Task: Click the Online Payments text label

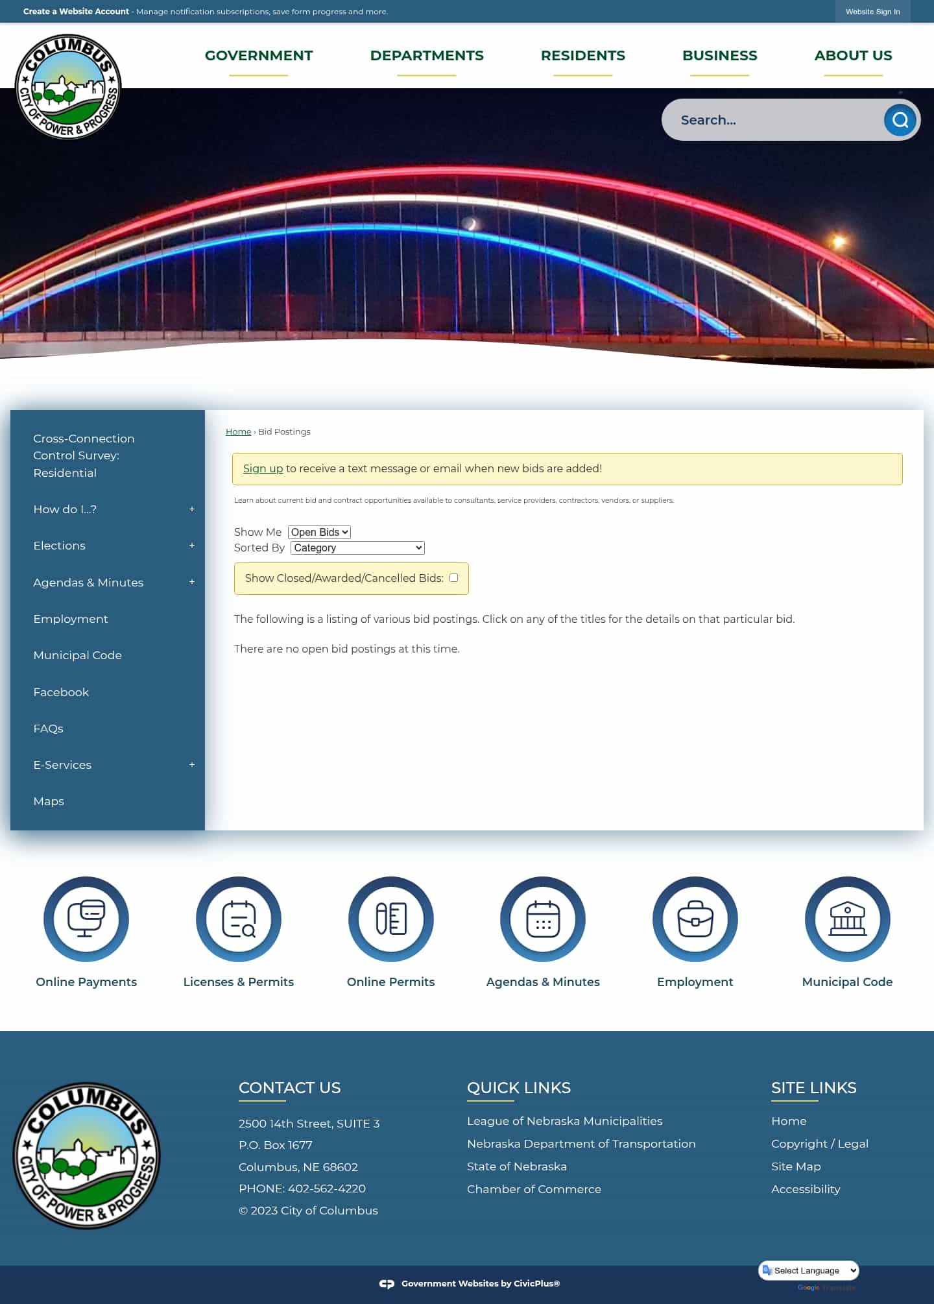Action: 86,982
